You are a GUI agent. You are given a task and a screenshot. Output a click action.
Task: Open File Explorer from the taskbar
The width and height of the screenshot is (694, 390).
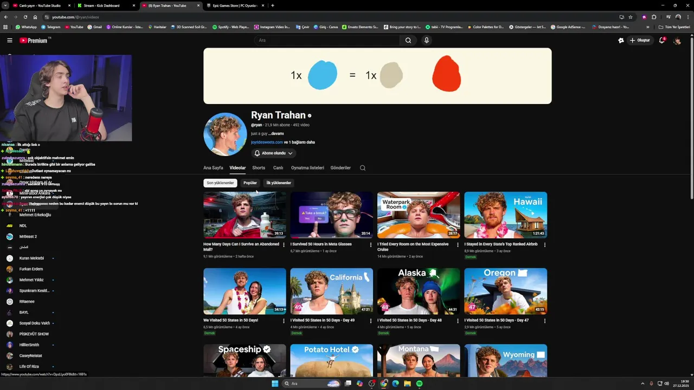407,383
